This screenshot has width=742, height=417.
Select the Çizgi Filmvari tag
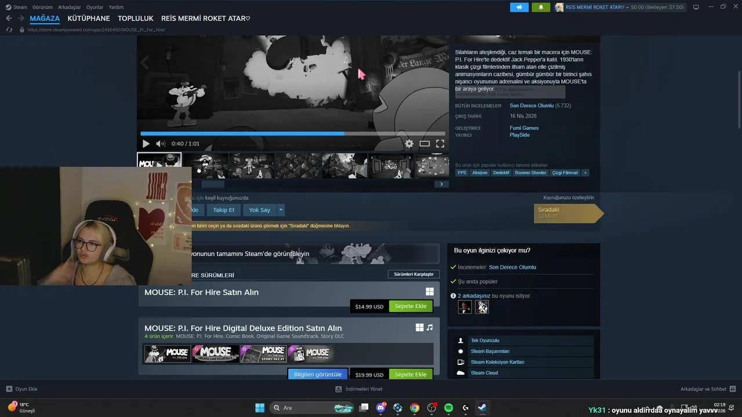pos(565,173)
